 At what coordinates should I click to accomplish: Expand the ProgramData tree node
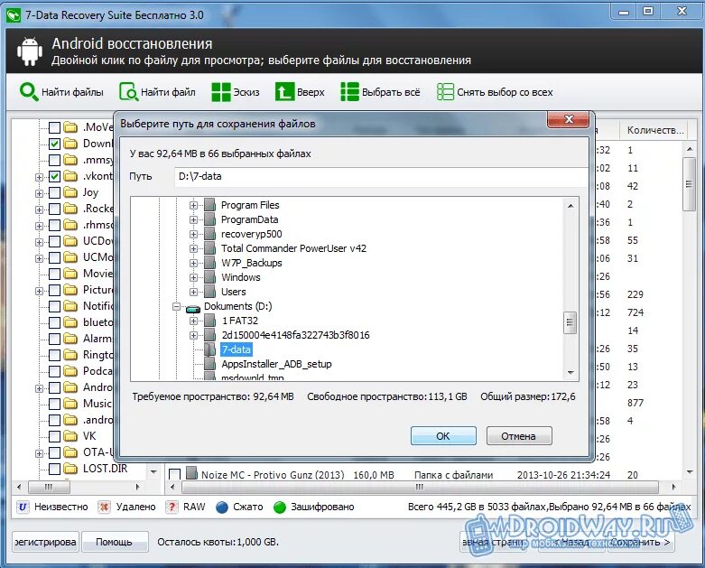(193, 219)
